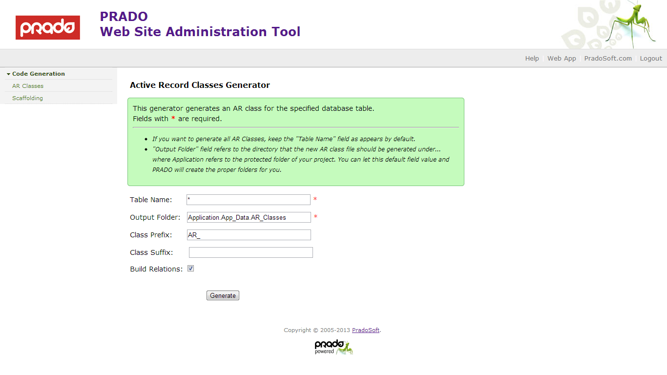The image size is (667, 375).
Task: Select the Class Prefix text box
Action: coord(249,235)
